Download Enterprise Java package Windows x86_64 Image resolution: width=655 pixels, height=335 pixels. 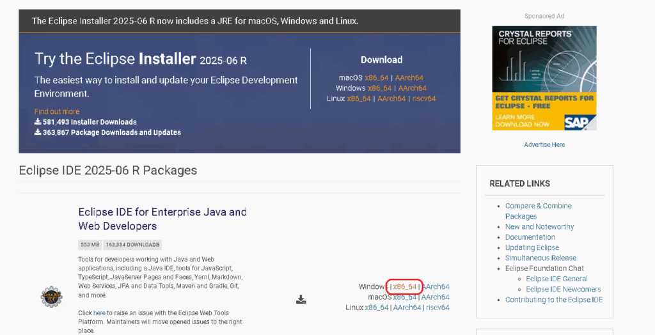click(405, 286)
